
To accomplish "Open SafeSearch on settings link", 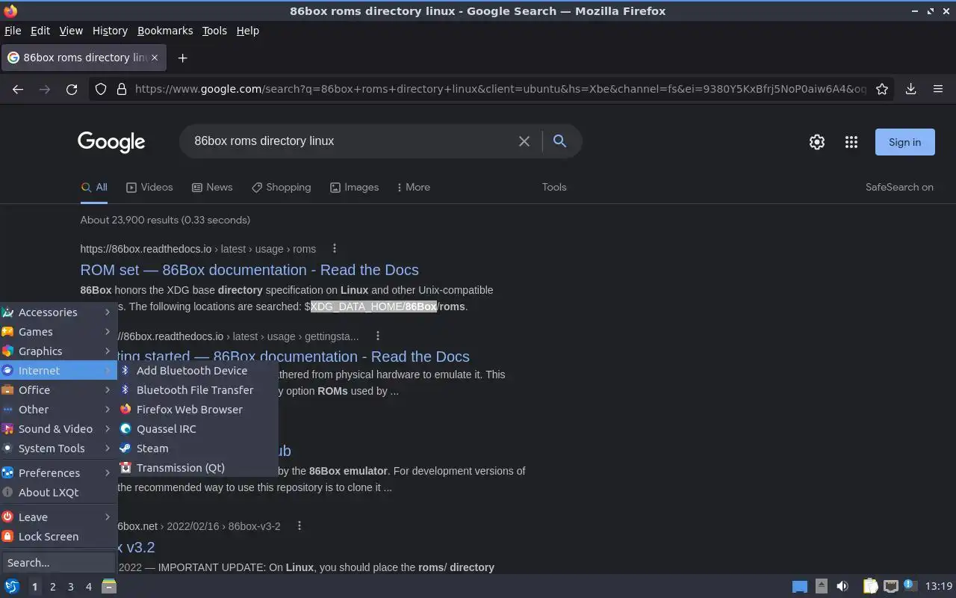I will coord(899,188).
